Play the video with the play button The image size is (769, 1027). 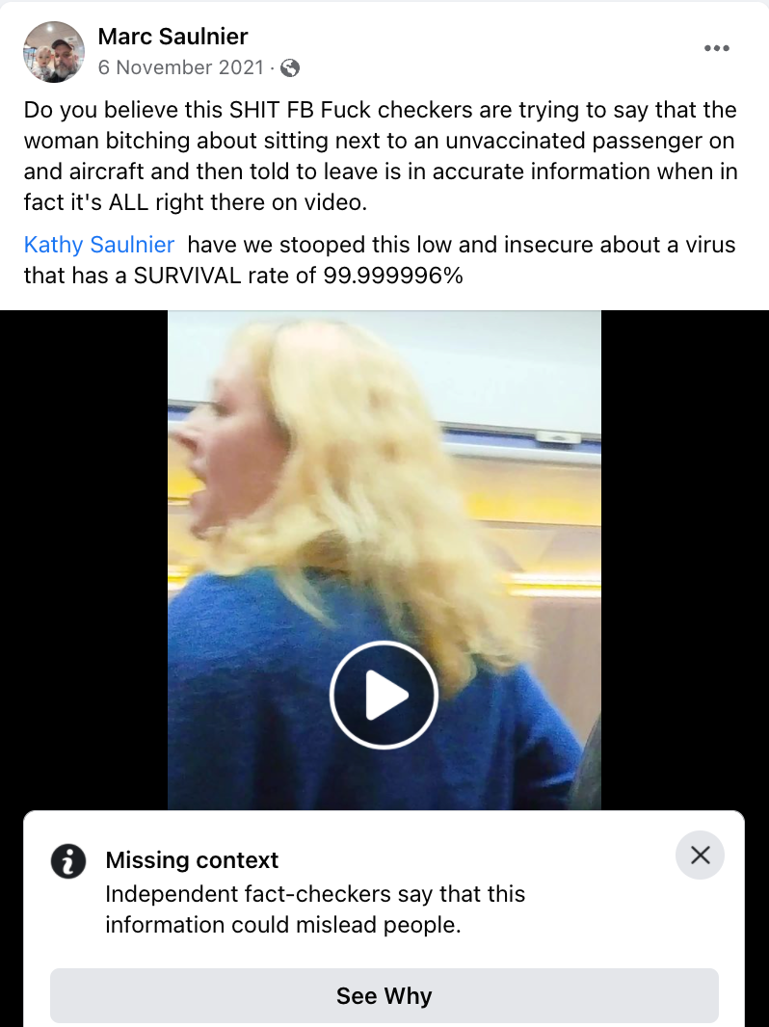point(384,695)
